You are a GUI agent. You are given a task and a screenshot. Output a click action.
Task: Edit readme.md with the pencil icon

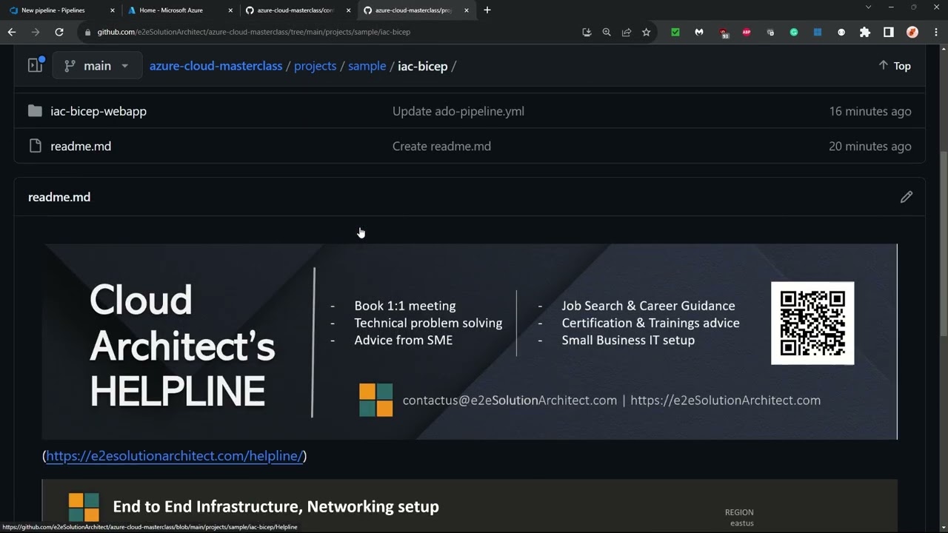click(907, 197)
